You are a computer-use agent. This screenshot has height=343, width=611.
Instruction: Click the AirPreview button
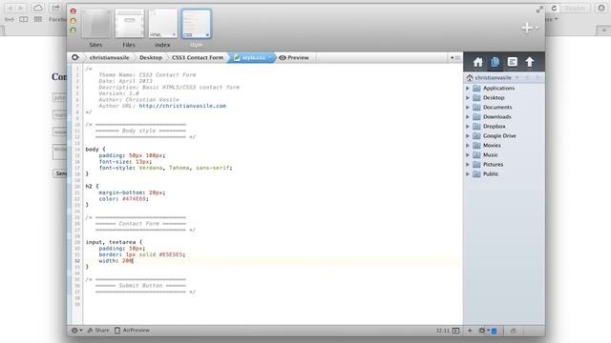132,331
